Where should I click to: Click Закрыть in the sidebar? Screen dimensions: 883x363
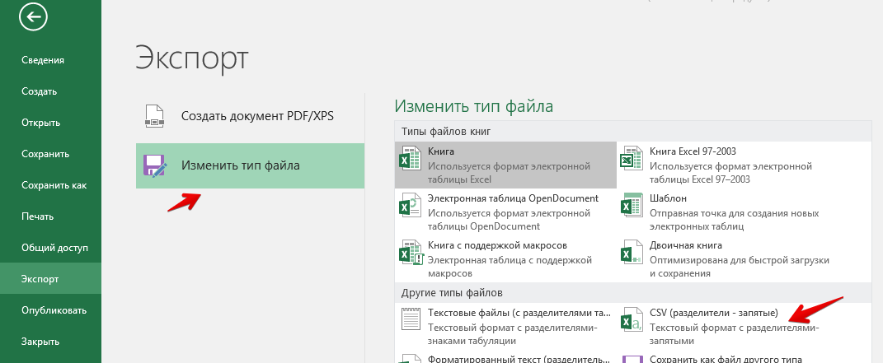coord(40,342)
